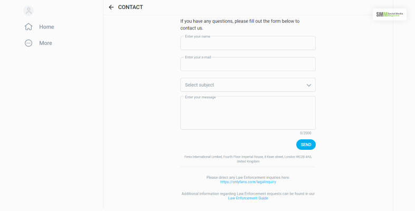Click the Home house icon
Viewport: 415px width, 211px height.
29,27
